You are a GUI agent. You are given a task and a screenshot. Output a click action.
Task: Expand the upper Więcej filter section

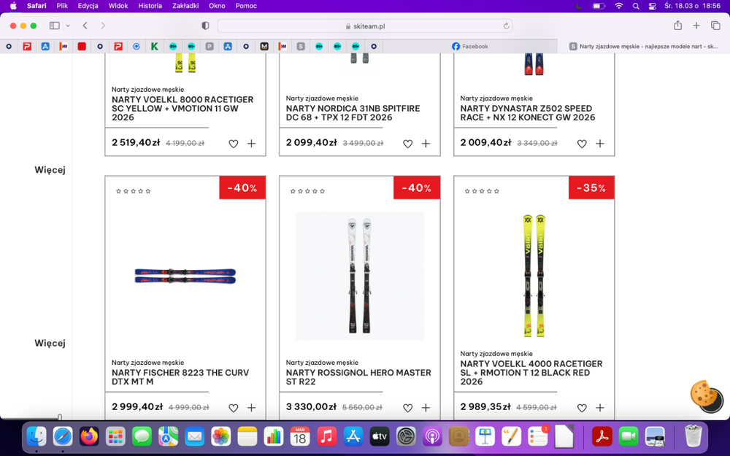(50, 170)
